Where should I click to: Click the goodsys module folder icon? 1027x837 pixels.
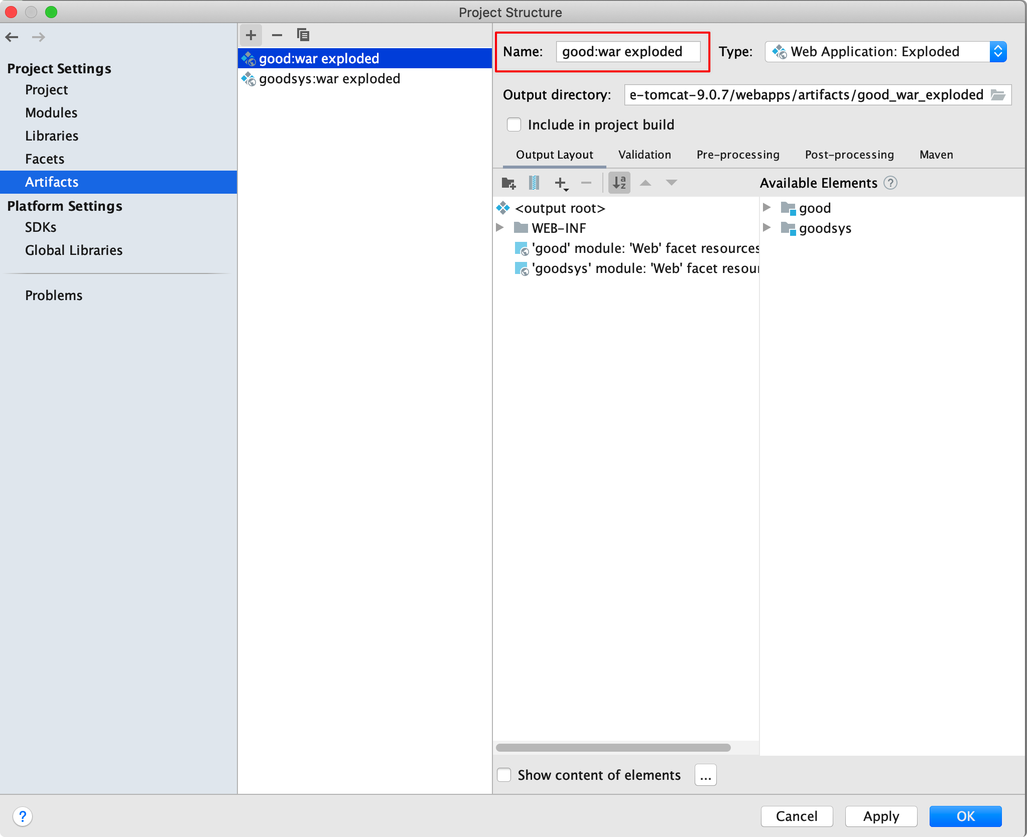(x=788, y=228)
